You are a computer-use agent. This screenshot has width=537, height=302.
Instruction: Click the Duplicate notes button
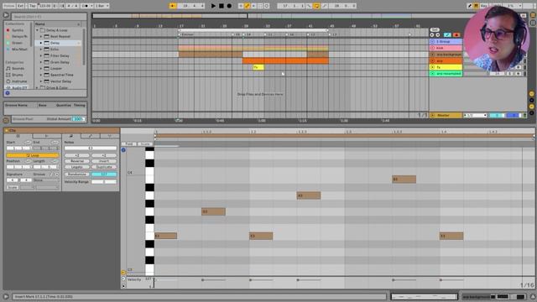[x=104, y=167]
